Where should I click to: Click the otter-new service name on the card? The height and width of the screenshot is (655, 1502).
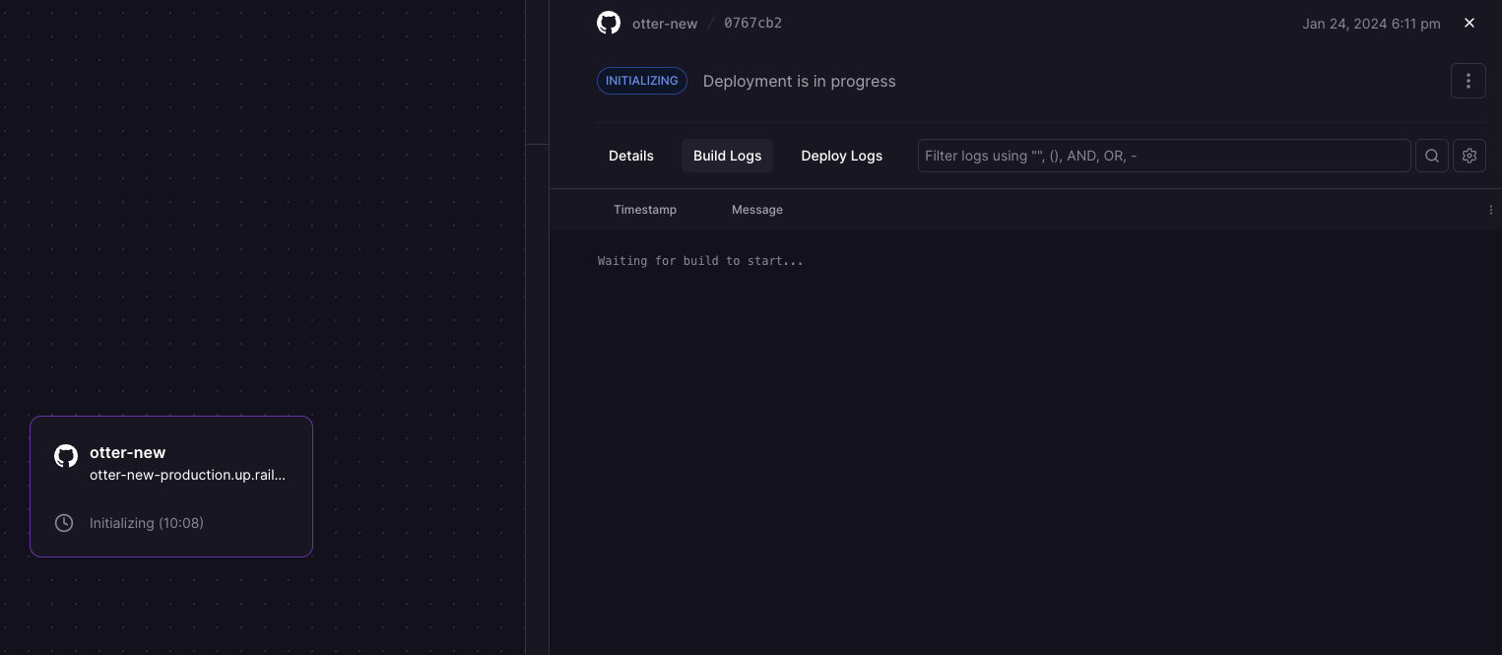click(127, 452)
